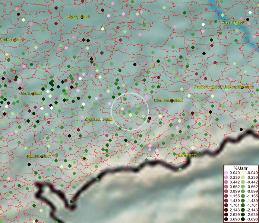This screenshot has width=259, height=223.
Task: Select the Gera, Stadt label
Action: 31,93
